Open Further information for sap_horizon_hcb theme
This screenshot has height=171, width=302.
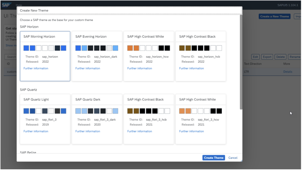click(x=191, y=68)
